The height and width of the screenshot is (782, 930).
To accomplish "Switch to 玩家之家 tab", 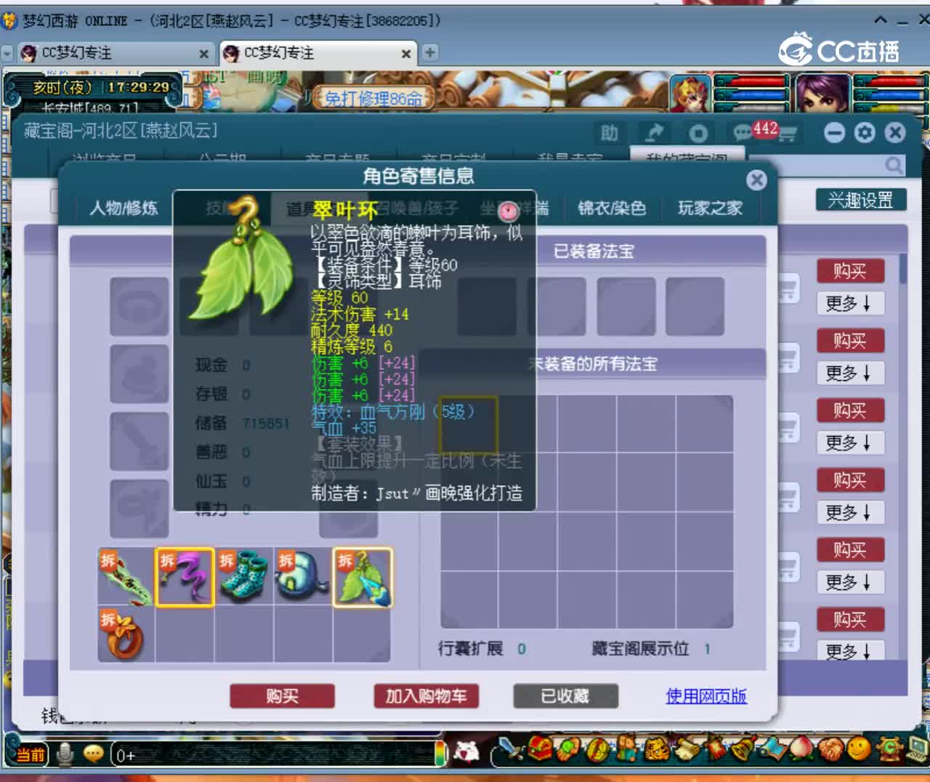I will (x=710, y=209).
